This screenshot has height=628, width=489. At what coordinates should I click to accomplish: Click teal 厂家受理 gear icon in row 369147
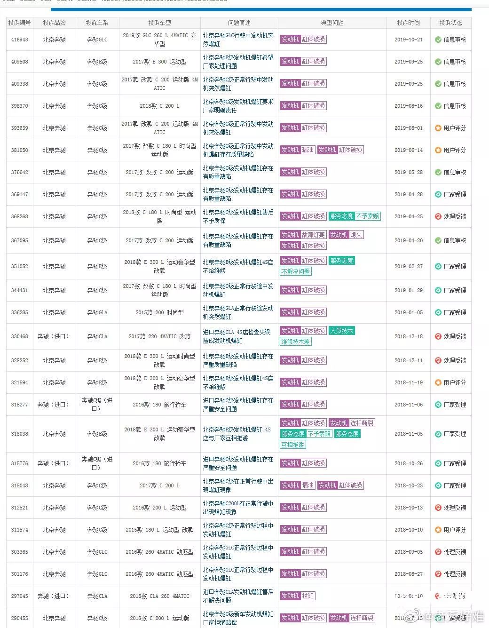(438, 194)
